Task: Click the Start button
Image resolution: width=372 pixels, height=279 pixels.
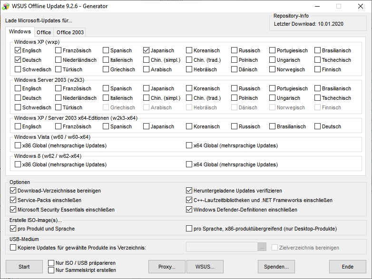Action: click(x=24, y=267)
